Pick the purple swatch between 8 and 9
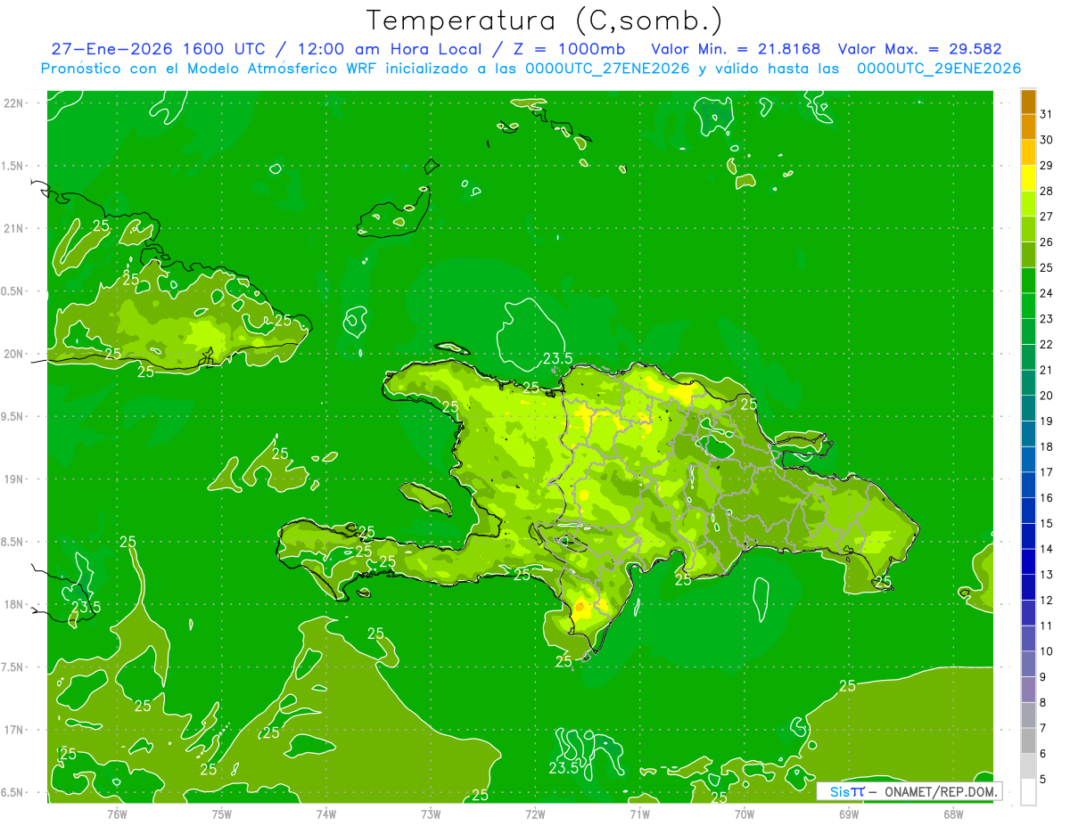 1028,689
